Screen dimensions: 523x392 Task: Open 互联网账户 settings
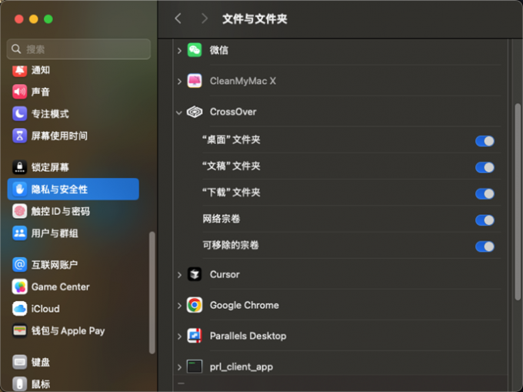[73, 265]
